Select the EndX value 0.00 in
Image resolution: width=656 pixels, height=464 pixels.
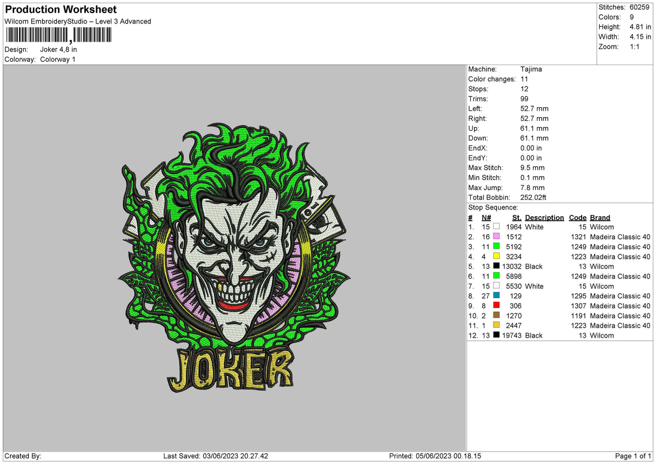[531, 148]
